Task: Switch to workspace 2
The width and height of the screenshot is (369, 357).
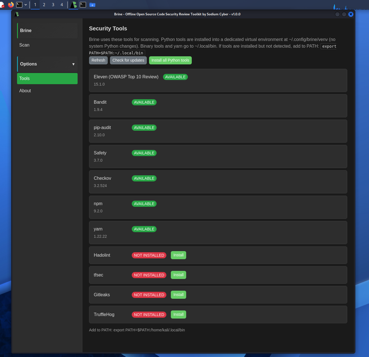Action: 44,5
